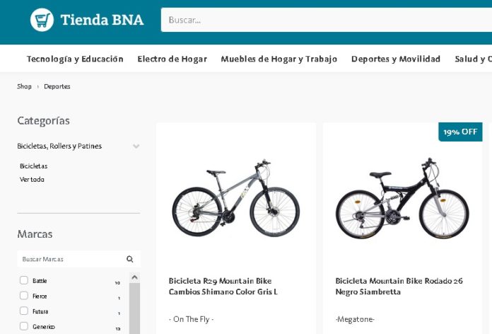
Task: Open Deportes y Movilidad menu
Action: [395, 59]
